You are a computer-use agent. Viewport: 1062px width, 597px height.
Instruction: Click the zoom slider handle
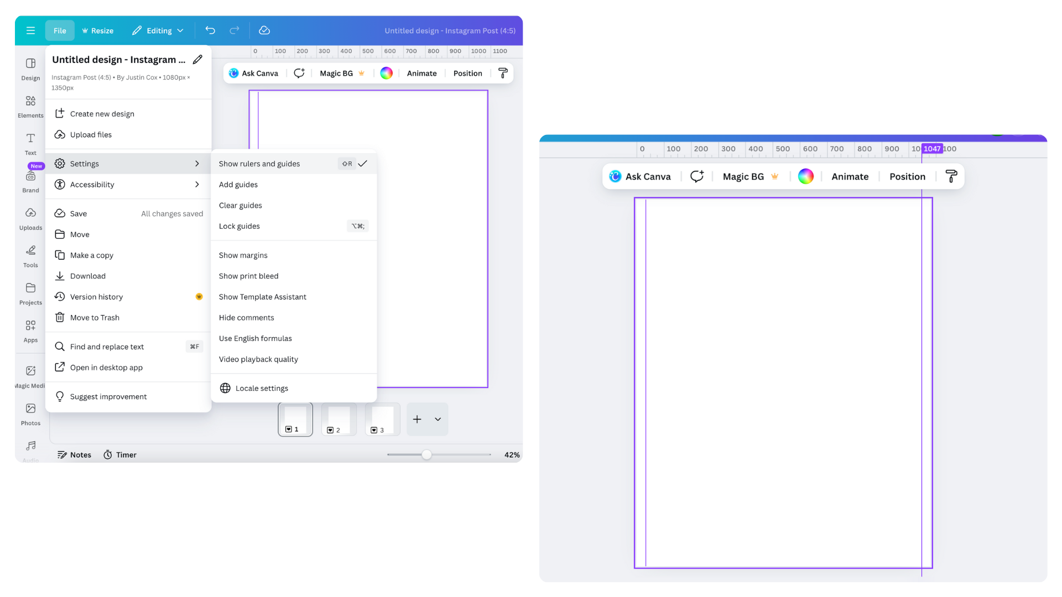click(426, 454)
